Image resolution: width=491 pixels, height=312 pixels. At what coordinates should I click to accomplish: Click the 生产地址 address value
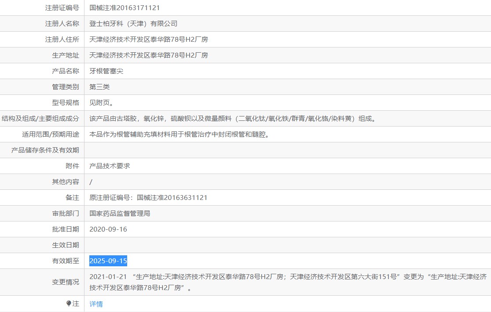(148, 55)
